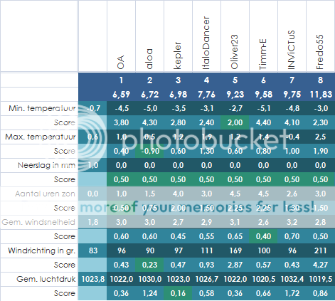Click the Windrichting in gr. label
The width and height of the screenshot is (335, 301).
pyautogui.click(x=42, y=250)
